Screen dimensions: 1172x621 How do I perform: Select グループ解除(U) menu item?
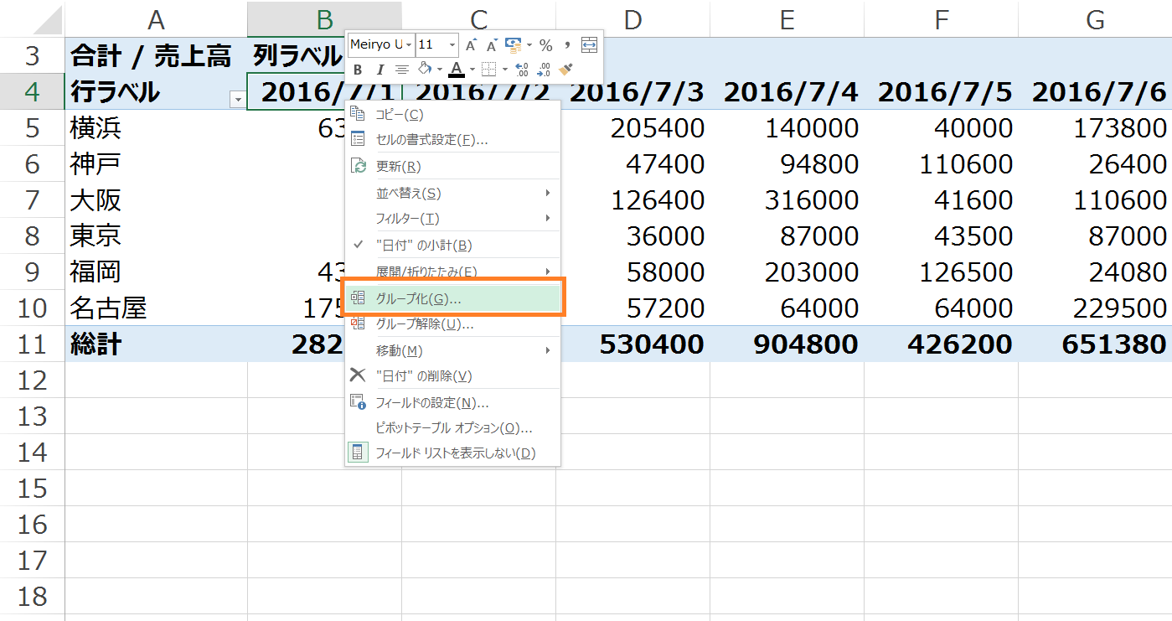pos(452,323)
